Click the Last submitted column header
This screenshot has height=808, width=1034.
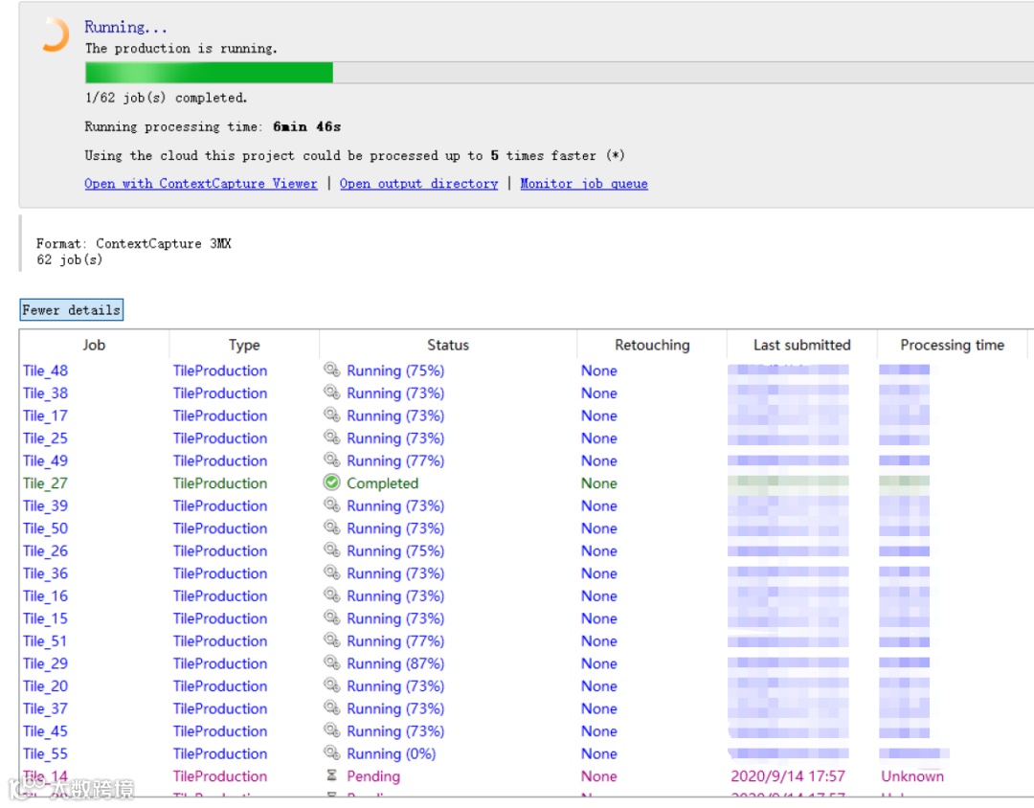click(x=802, y=345)
